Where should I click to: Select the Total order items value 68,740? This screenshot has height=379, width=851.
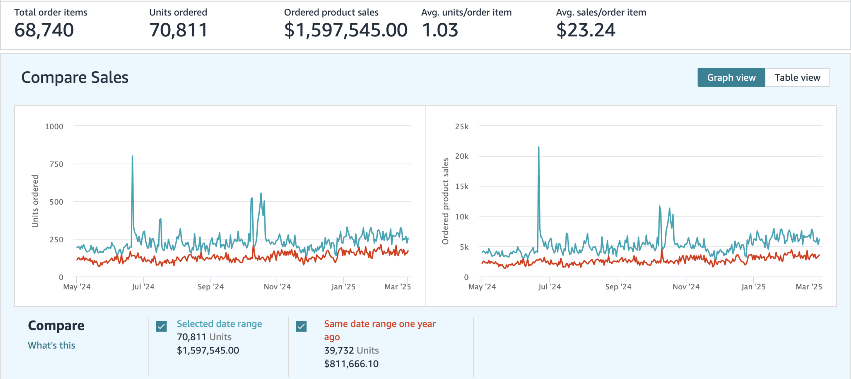point(44,30)
